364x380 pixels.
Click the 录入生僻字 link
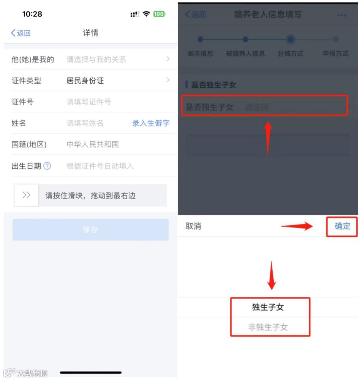151,123
